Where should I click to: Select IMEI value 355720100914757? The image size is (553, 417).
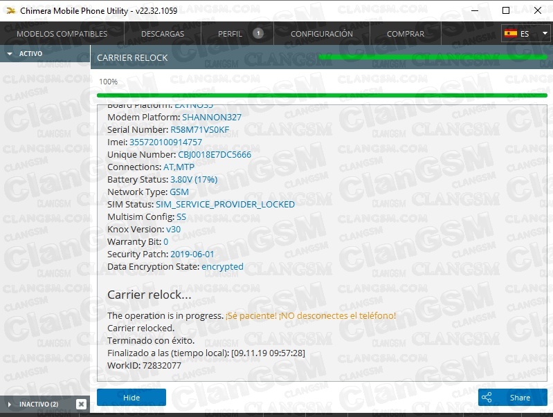coord(165,142)
